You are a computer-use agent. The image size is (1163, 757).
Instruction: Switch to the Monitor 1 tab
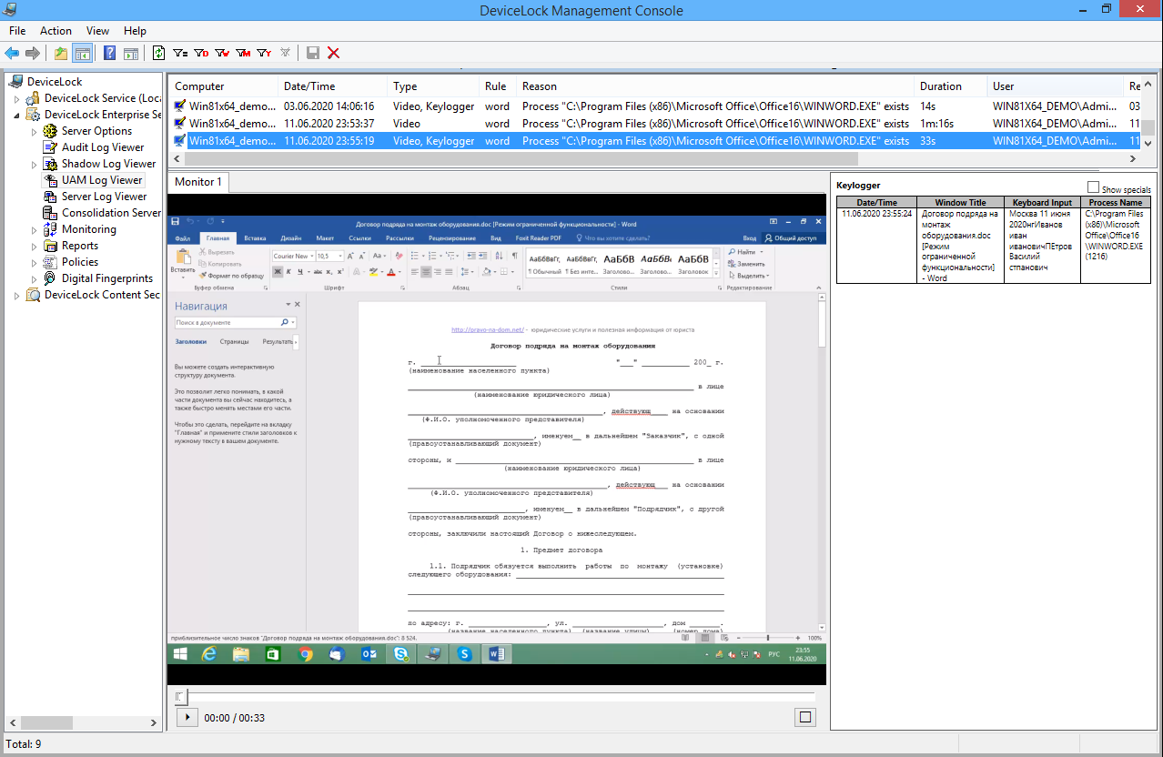(198, 182)
